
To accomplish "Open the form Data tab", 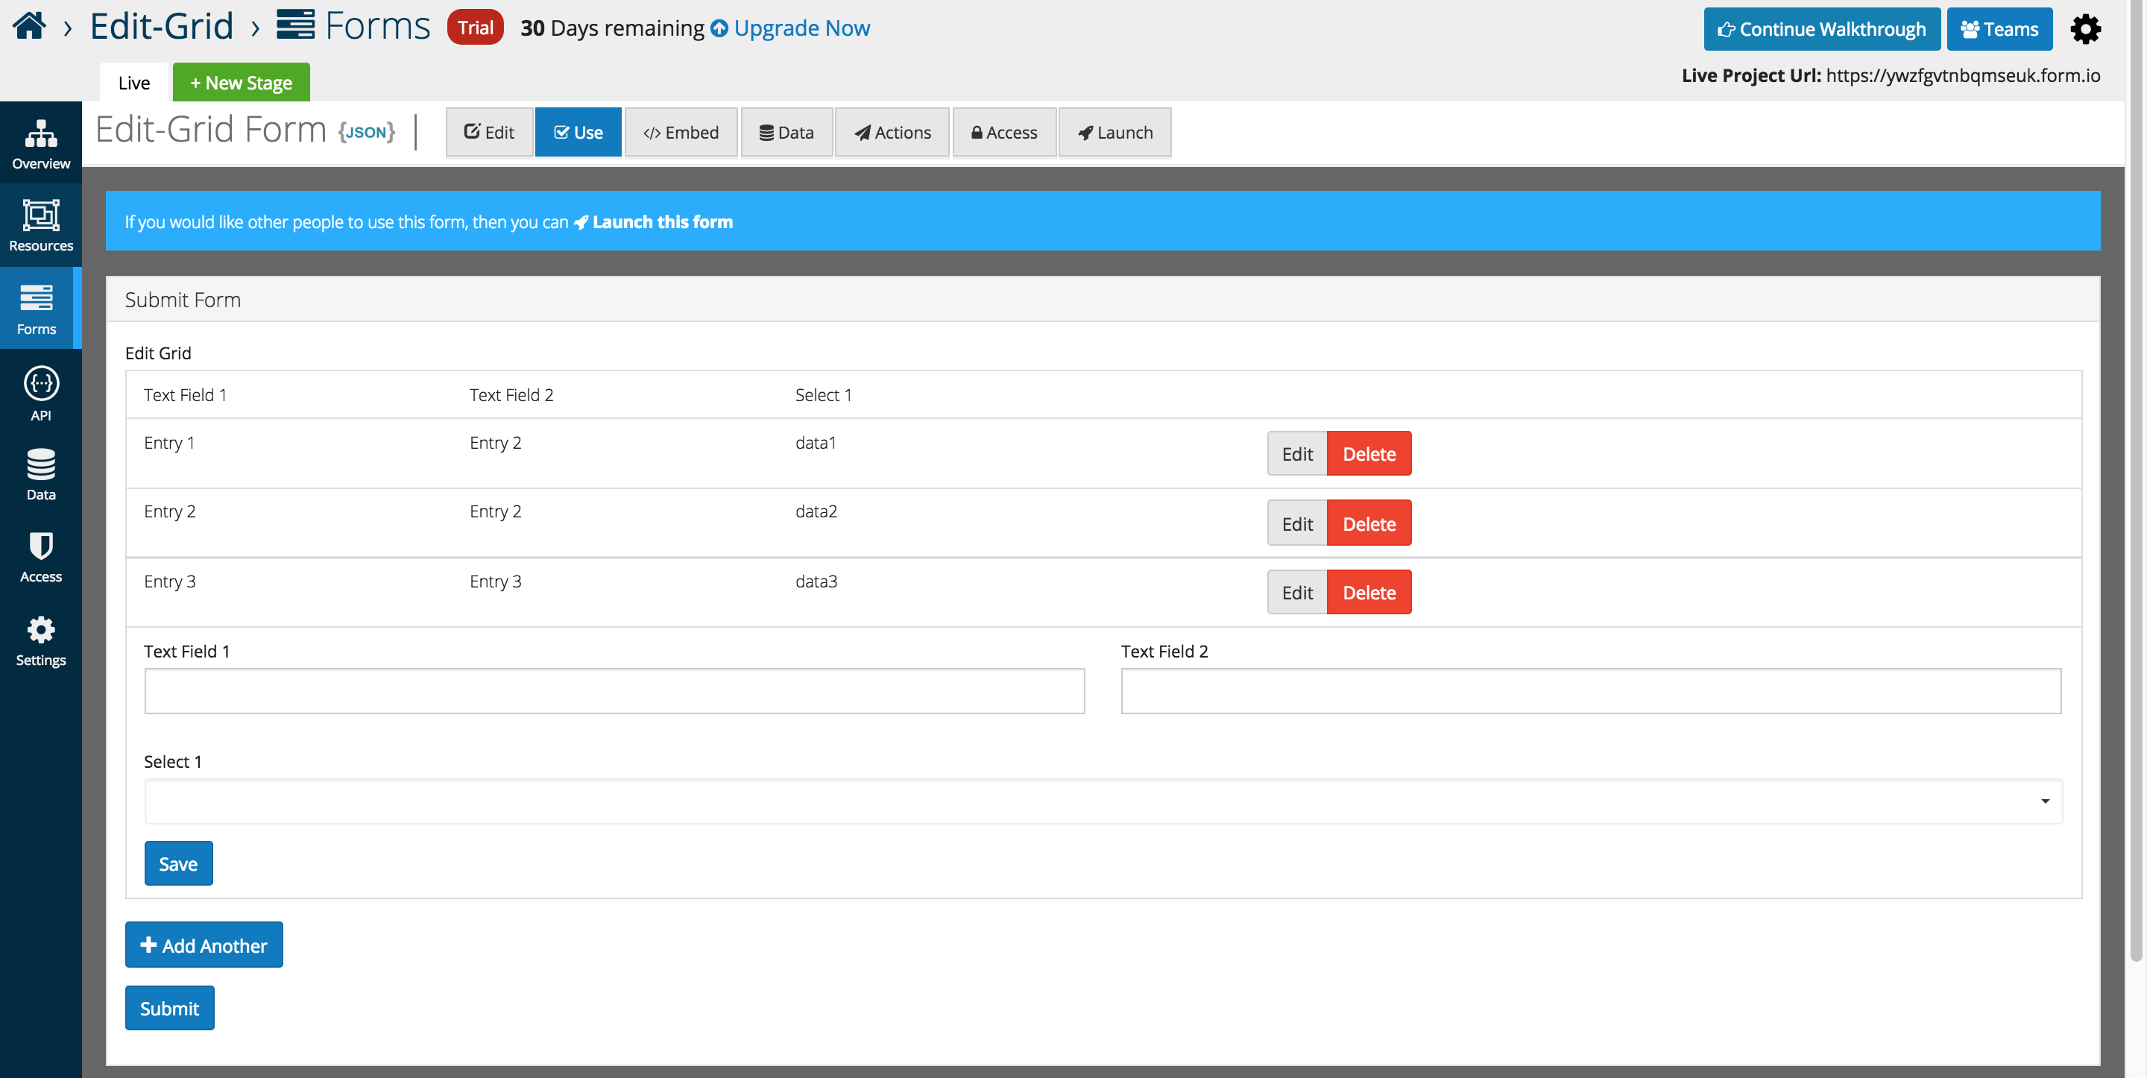I will [x=786, y=132].
